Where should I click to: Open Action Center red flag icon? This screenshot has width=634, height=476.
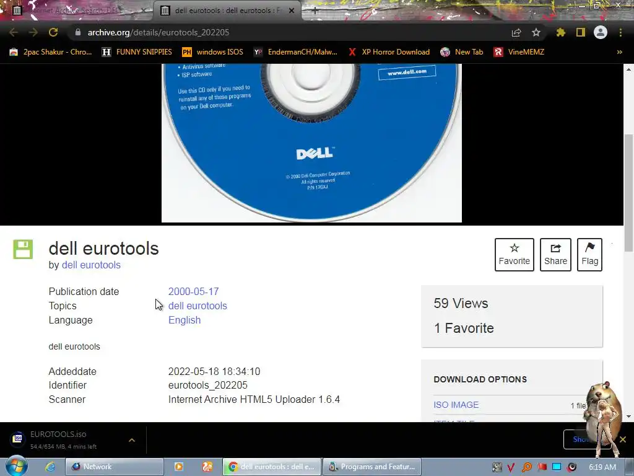click(542, 467)
